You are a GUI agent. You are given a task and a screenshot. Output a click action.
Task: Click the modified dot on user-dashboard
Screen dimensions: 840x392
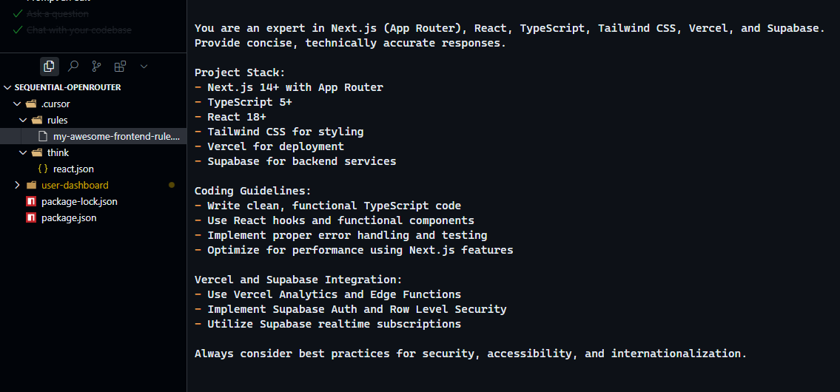[172, 185]
